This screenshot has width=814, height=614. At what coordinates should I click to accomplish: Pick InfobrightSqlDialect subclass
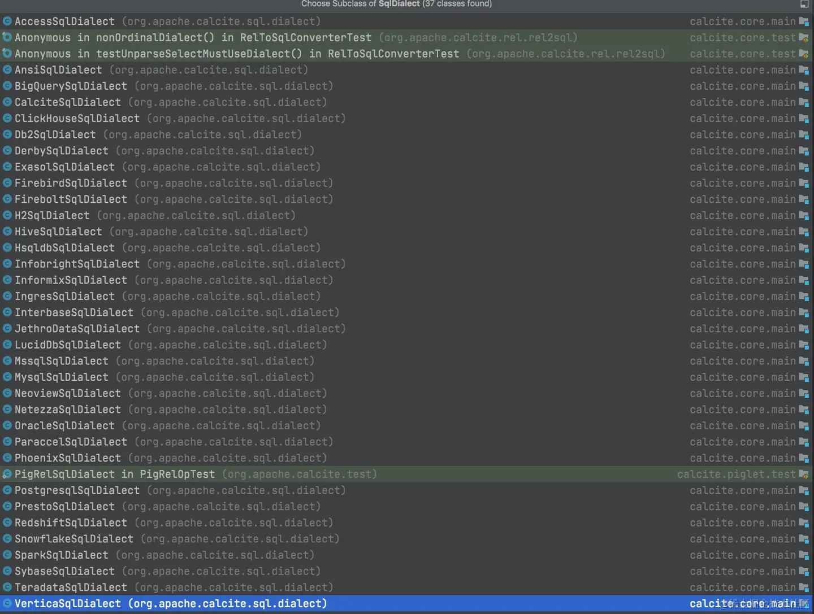406,264
